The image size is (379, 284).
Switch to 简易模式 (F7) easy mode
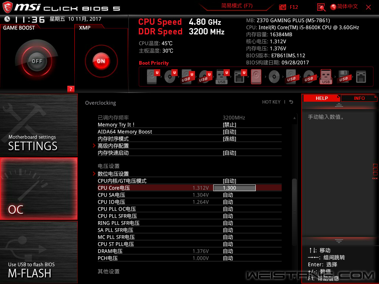tap(237, 6)
